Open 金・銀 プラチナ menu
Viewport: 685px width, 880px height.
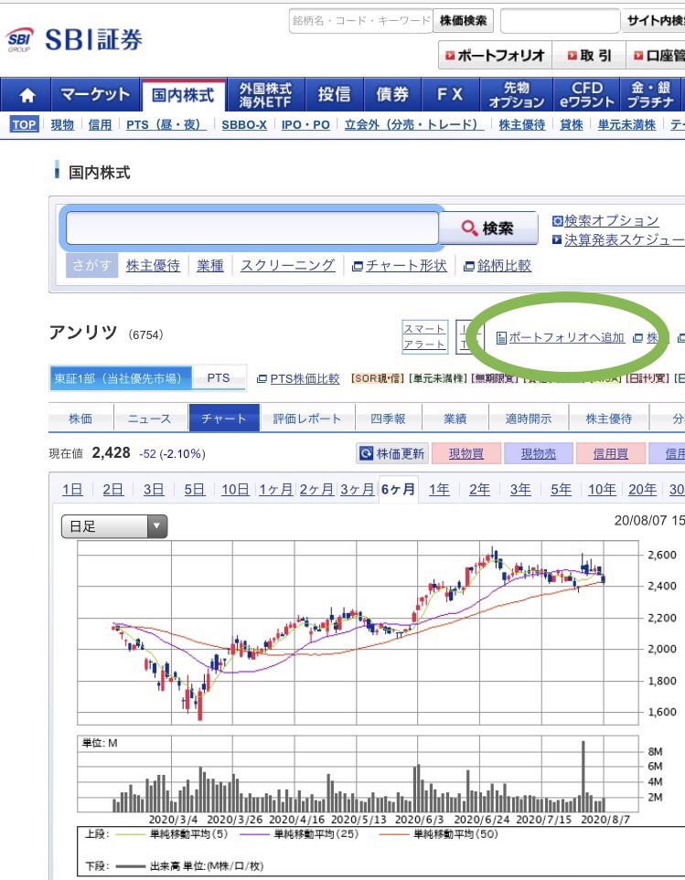pyautogui.click(x=650, y=95)
